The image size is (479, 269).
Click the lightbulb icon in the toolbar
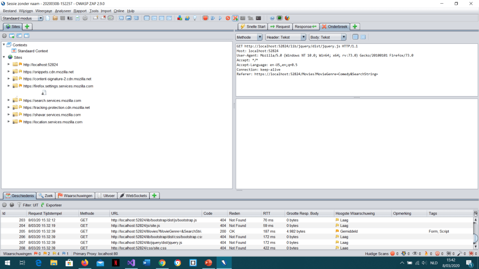195,18
